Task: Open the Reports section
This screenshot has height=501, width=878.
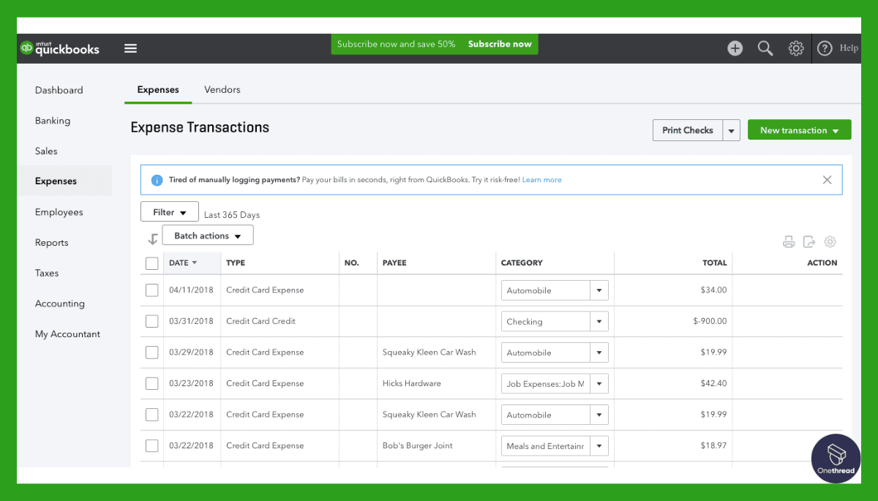Action: click(52, 243)
